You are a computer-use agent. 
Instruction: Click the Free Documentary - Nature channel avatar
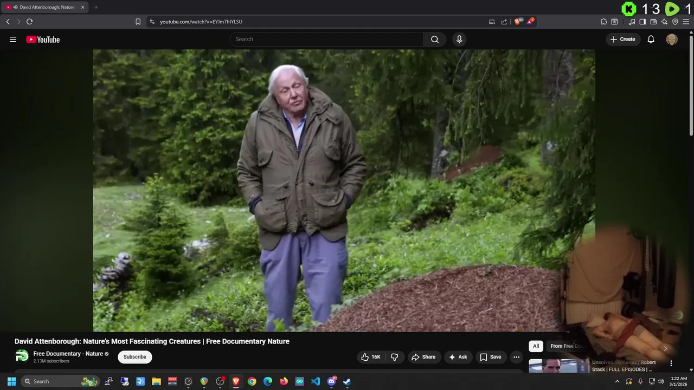tap(22, 356)
